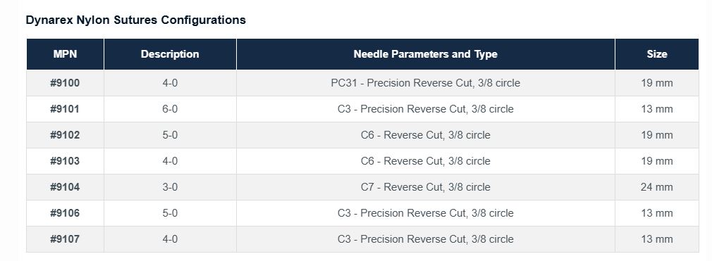712x261 pixels.
Task: Click the 6-0 description cell
Action: pyautogui.click(x=170, y=109)
